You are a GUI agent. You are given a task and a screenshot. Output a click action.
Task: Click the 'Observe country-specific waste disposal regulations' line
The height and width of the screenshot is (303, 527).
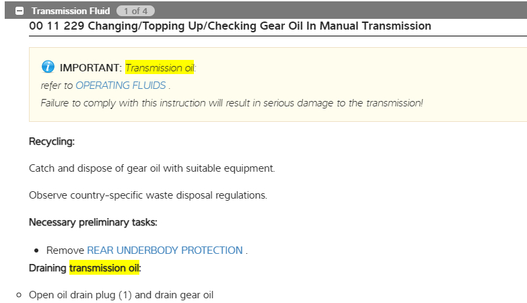point(148,195)
